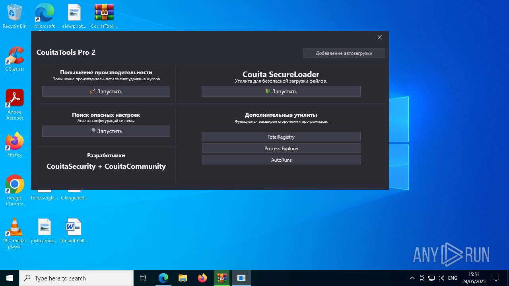This screenshot has width=509, height=286.
Task: Show hidden tray icons chevron
Action: [x=412, y=278]
